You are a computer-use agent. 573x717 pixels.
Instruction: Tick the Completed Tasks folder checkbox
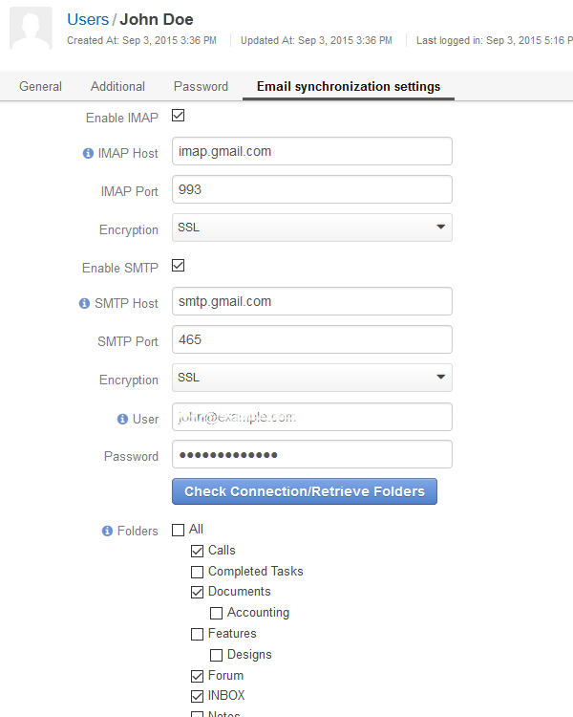197,572
